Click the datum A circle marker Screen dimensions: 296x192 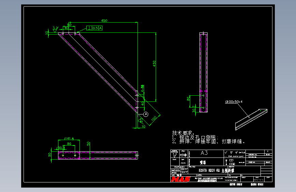pyautogui.click(x=146, y=114)
